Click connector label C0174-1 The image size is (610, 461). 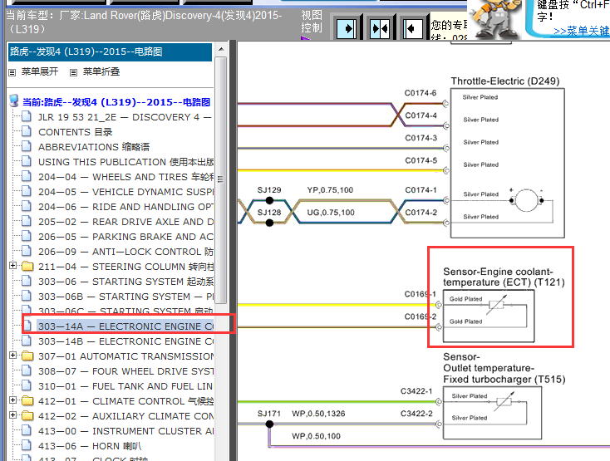(421, 190)
